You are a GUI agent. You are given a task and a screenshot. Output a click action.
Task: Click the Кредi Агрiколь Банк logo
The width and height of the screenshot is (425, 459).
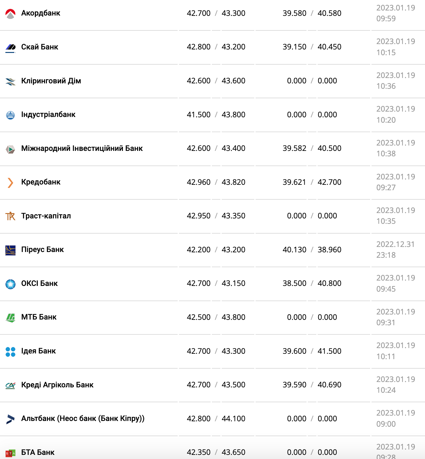pos(10,385)
